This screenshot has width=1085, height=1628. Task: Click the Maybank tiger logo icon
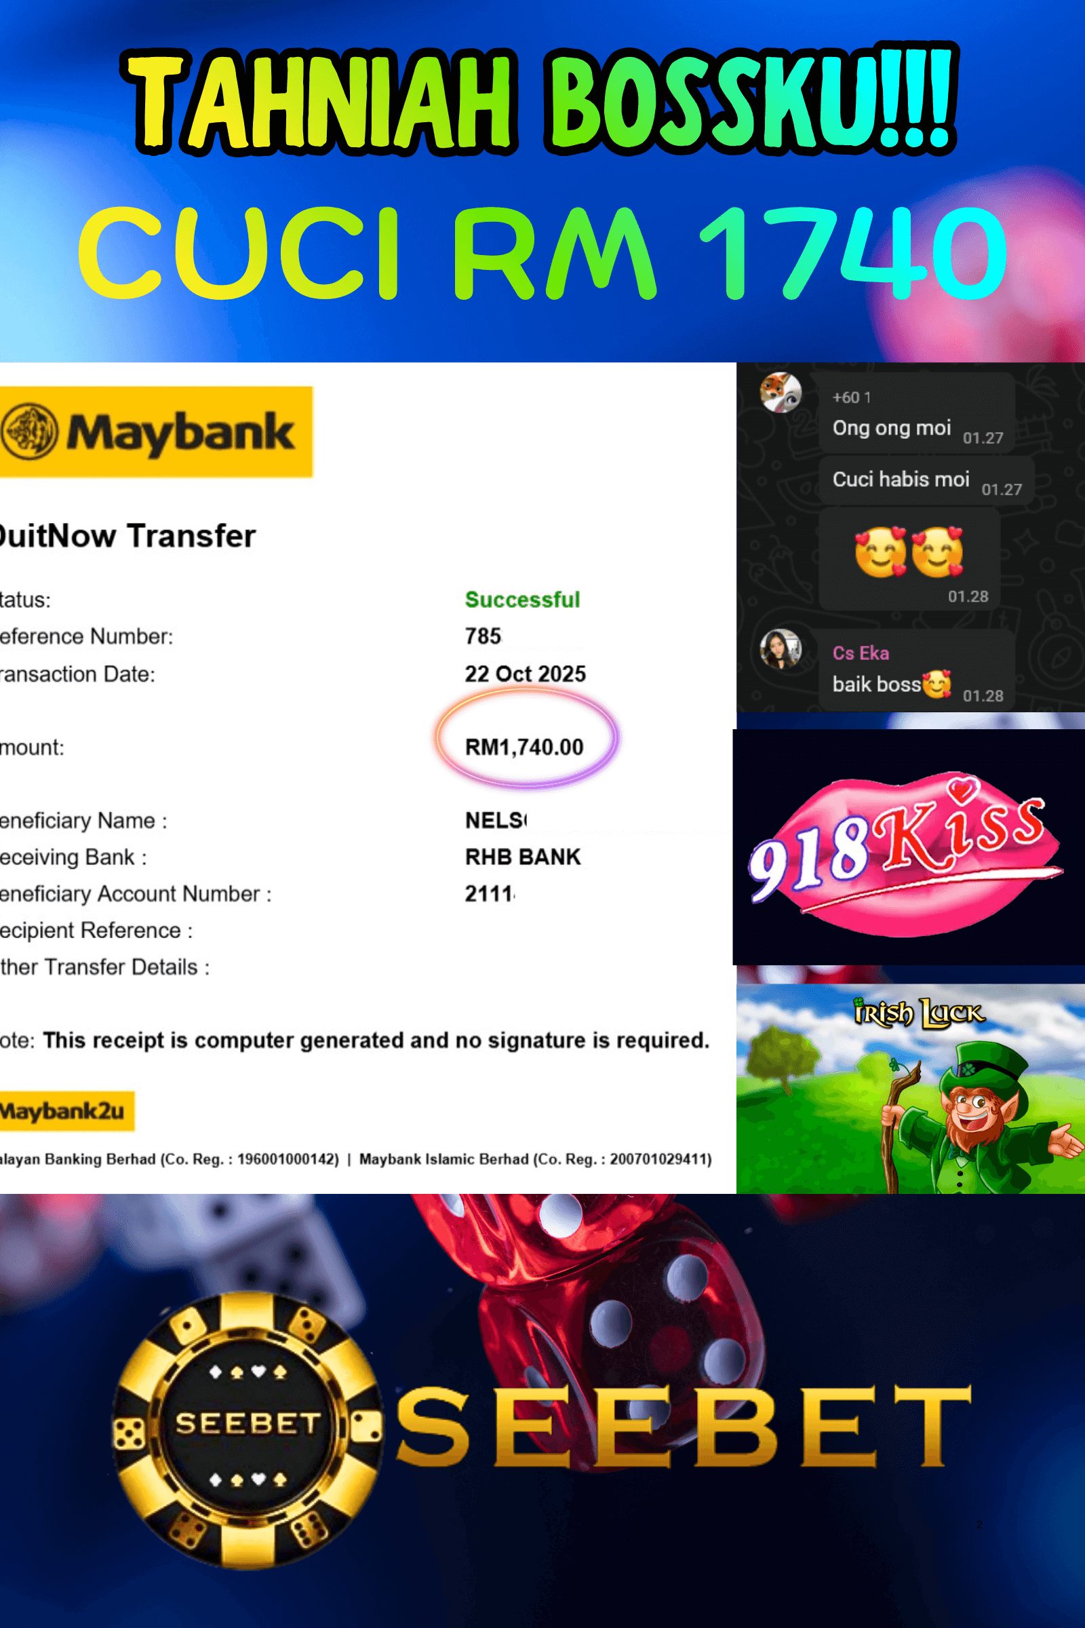(29, 431)
